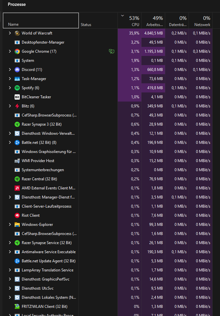Click Chrome's green efficiency mode leaf

point(112,51)
